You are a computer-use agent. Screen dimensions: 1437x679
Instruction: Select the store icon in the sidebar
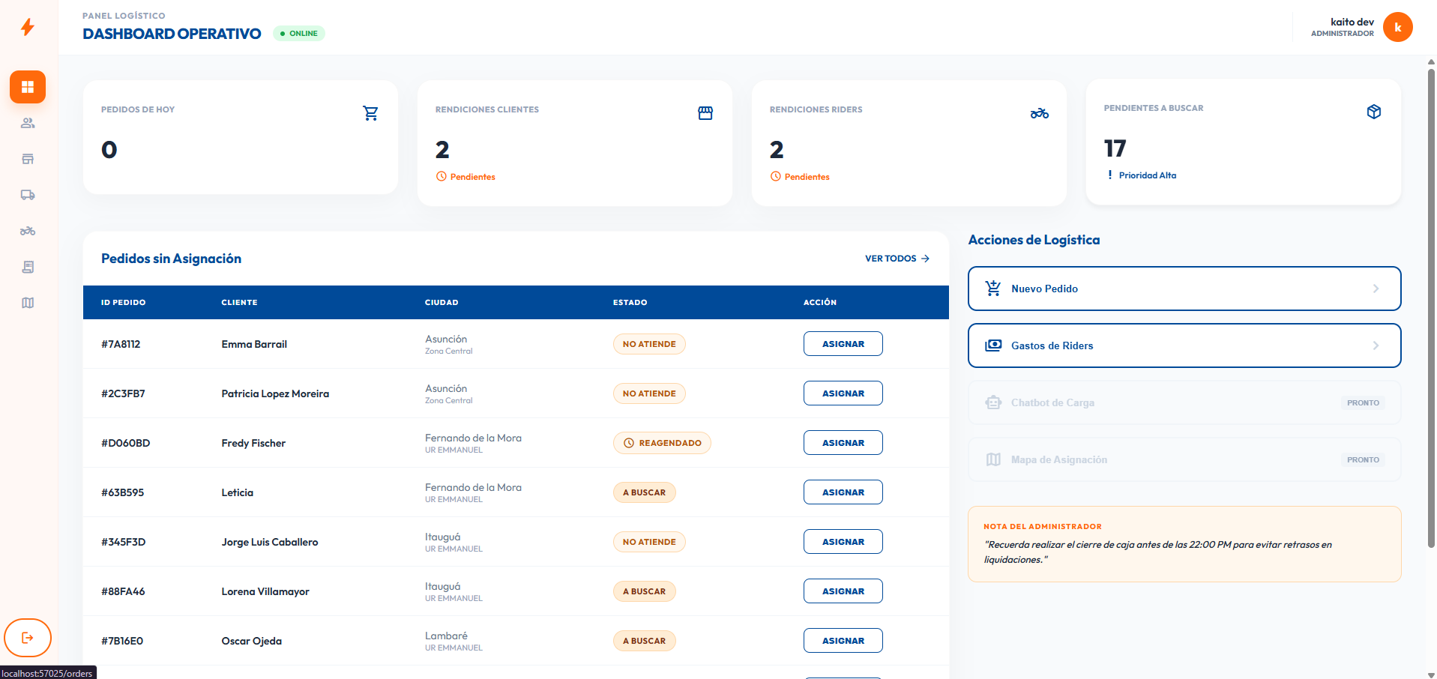click(x=28, y=159)
